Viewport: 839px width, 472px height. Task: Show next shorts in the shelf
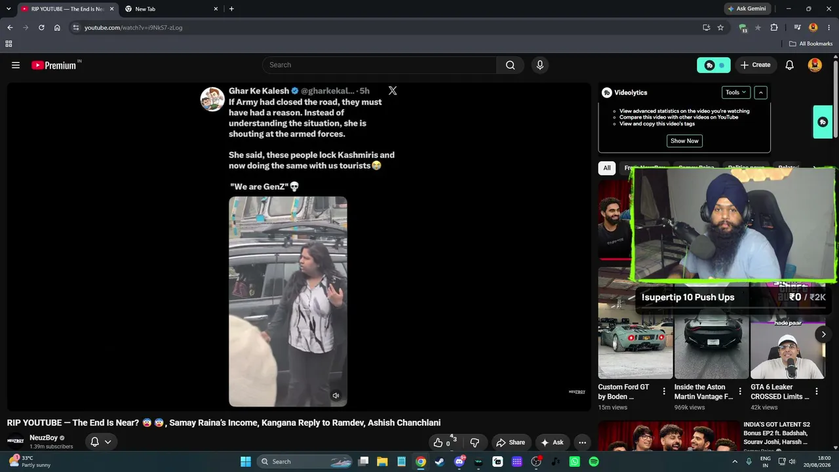(824, 334)
